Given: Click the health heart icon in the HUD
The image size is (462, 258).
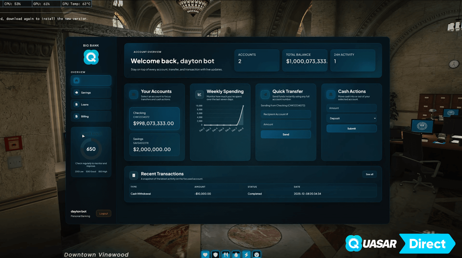Looking at the screenshot, I should click(x=205, y=254).
